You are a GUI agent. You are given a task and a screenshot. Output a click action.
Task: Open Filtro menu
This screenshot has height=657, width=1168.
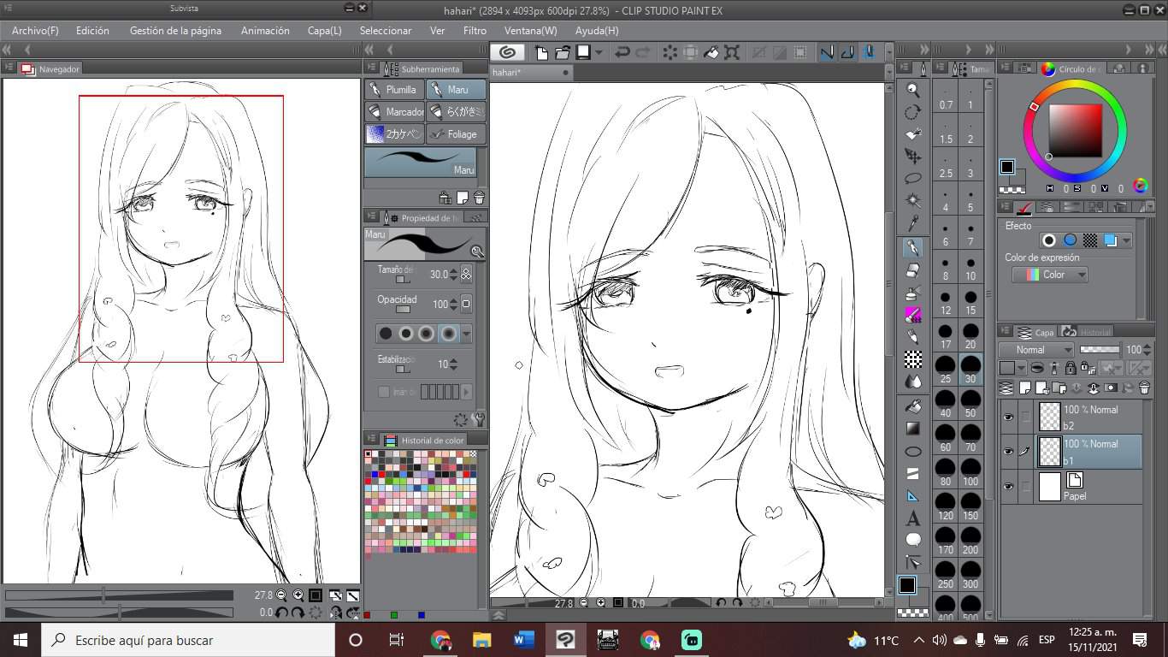click(x=475, y=30)
